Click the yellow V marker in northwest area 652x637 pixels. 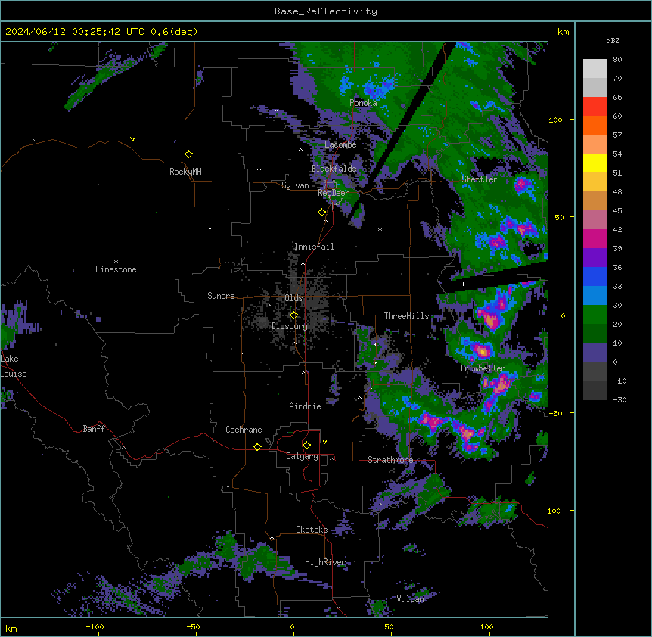132,139
